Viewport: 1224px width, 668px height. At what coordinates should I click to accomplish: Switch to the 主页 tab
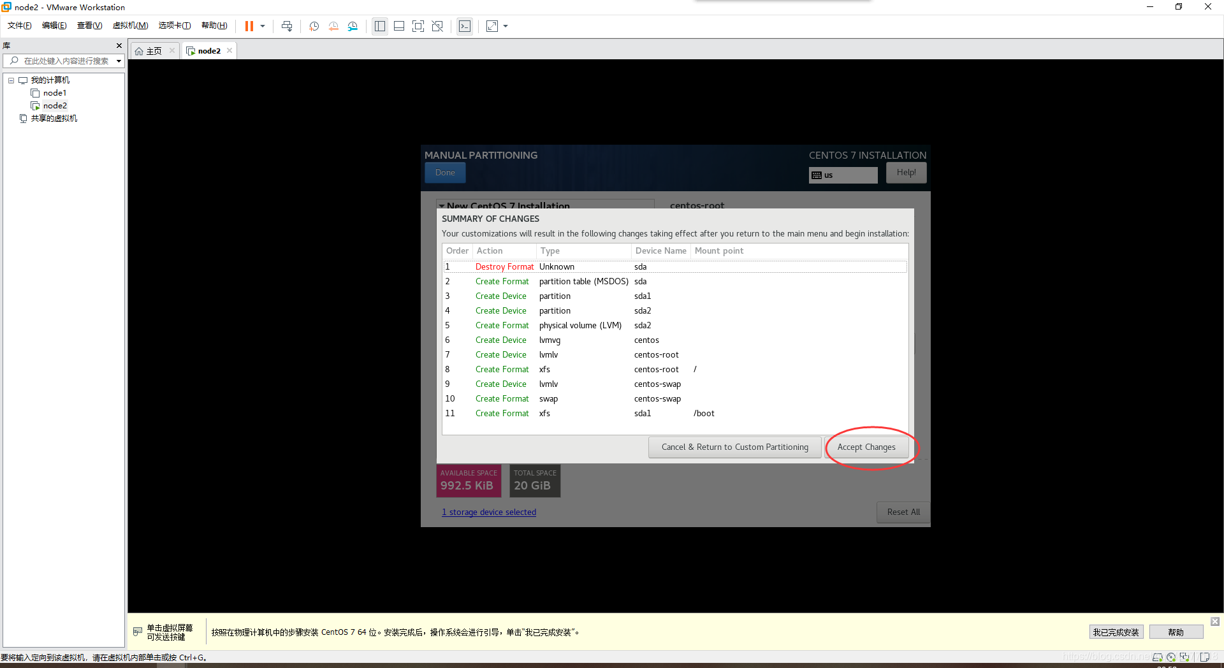click(154, 51)
